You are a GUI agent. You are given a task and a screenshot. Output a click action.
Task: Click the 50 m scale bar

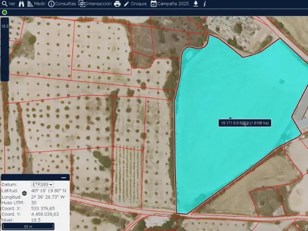(28, 226)
